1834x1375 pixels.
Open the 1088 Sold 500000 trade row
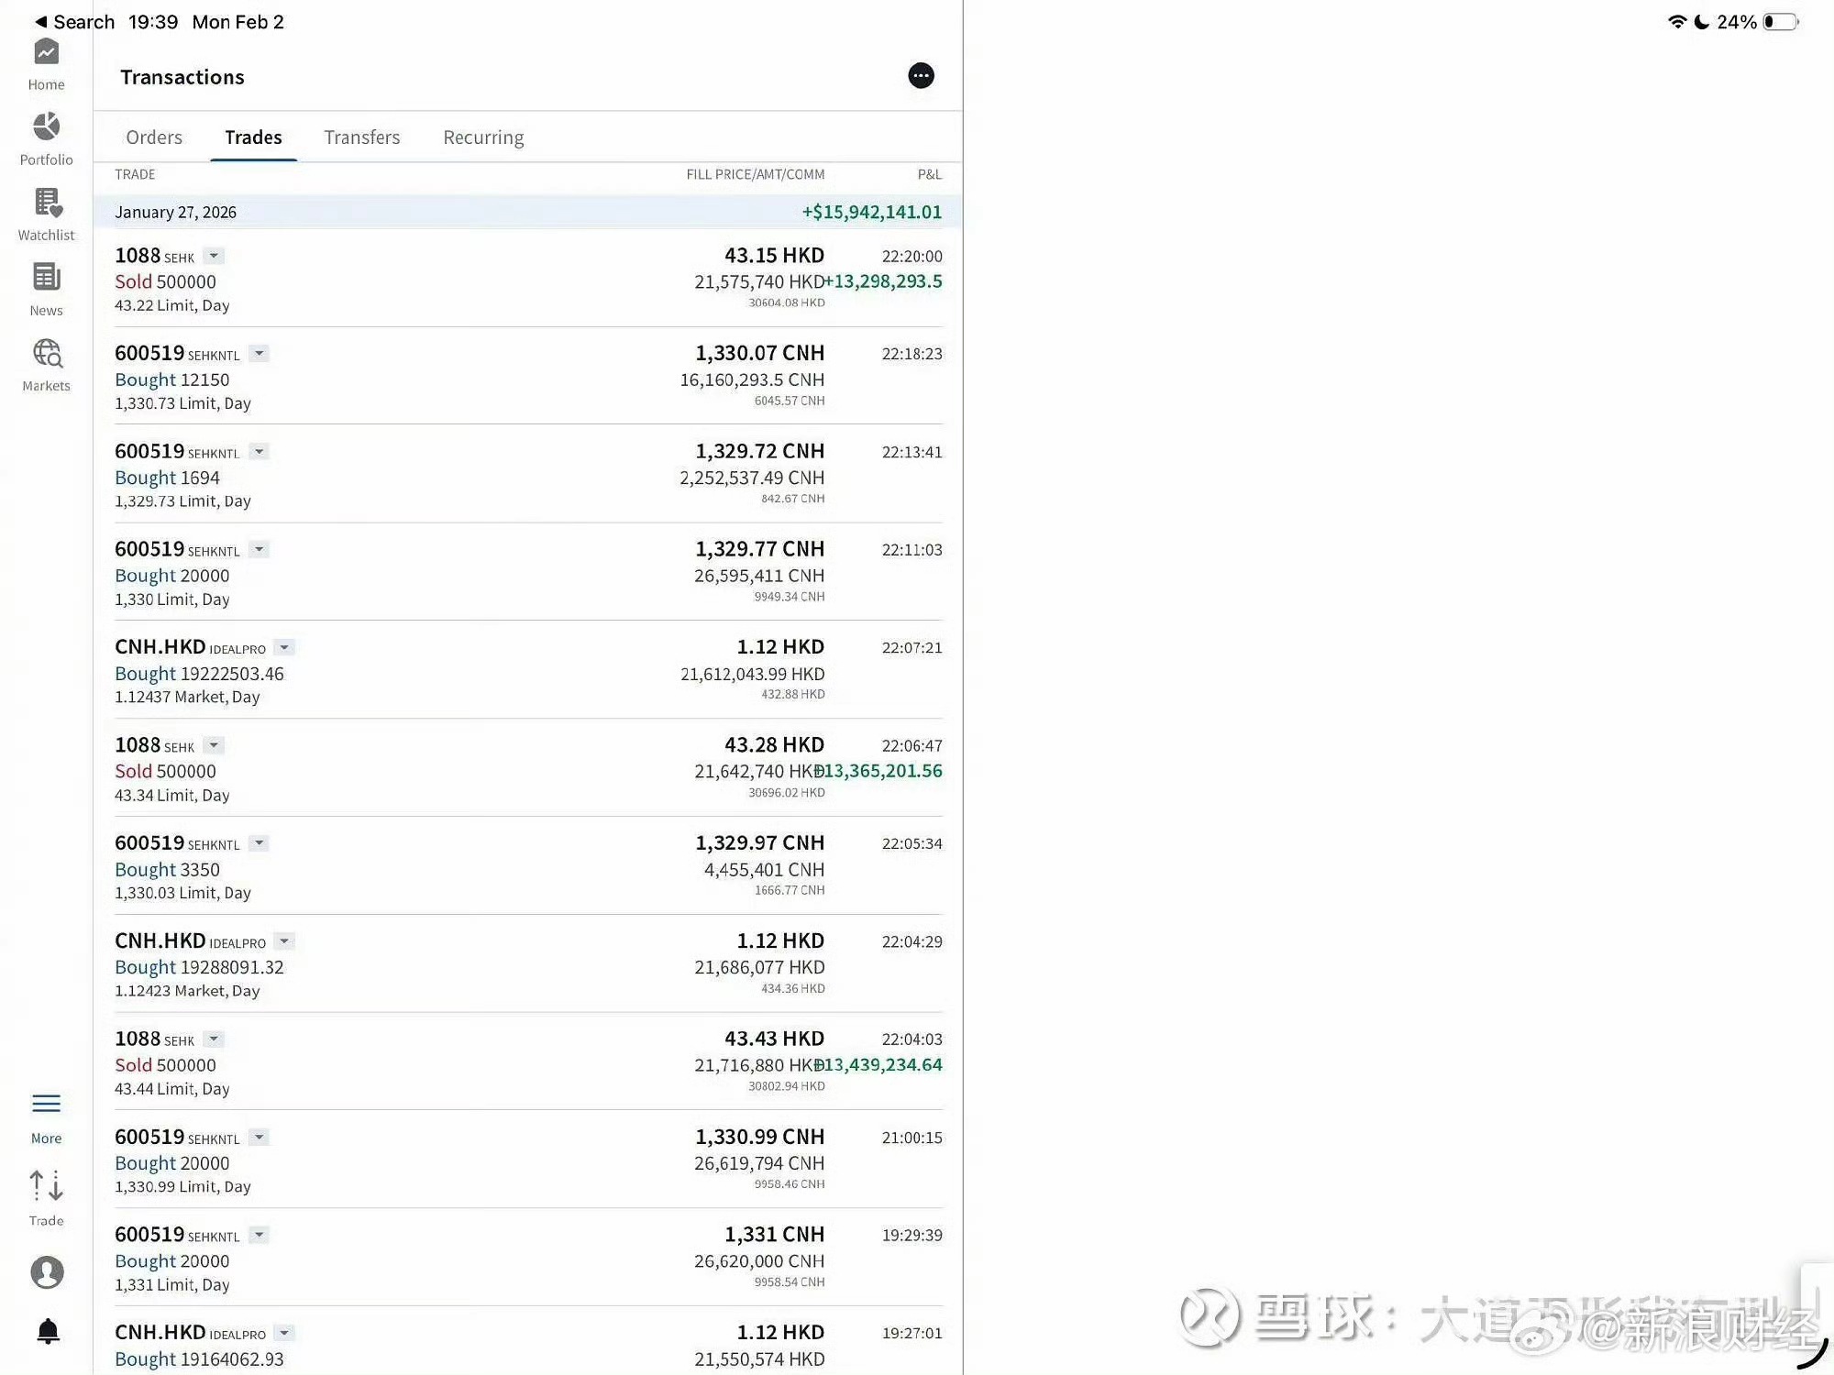click(367, 280)
